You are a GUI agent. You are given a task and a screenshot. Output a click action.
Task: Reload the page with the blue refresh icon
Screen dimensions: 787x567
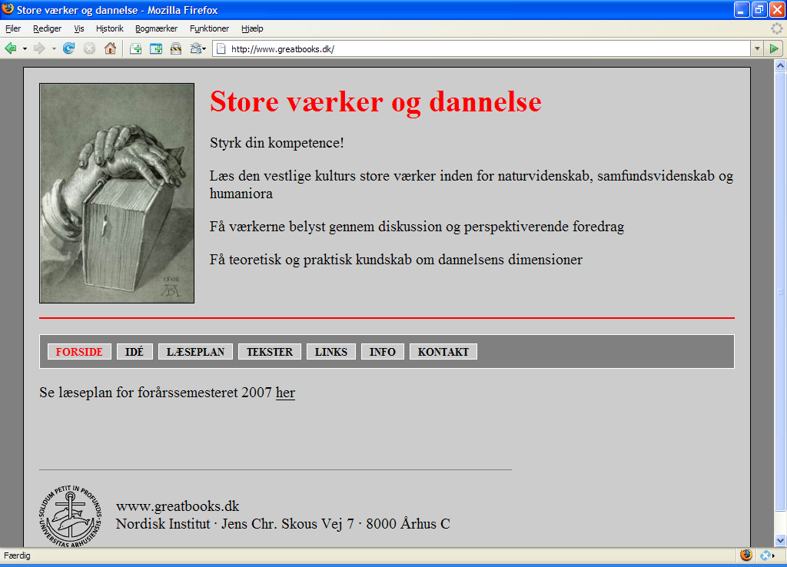(68, 48)
